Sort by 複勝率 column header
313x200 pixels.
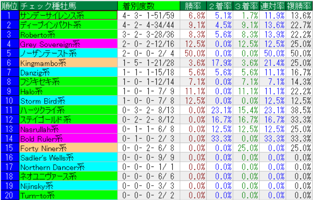299,6
